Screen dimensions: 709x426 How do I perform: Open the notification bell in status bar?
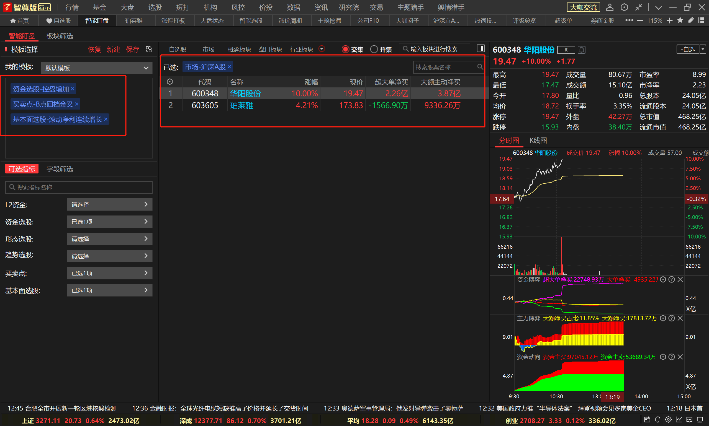tap(658, 420)
